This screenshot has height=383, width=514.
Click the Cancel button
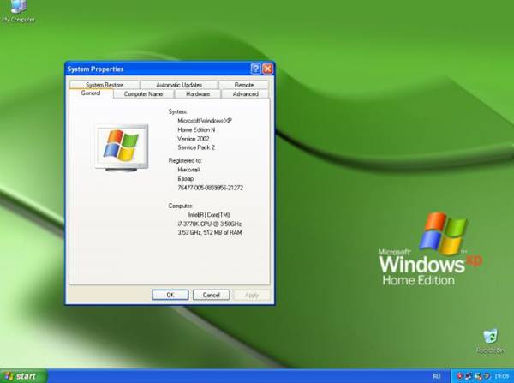pyautogui.click(x=211, y=295)
